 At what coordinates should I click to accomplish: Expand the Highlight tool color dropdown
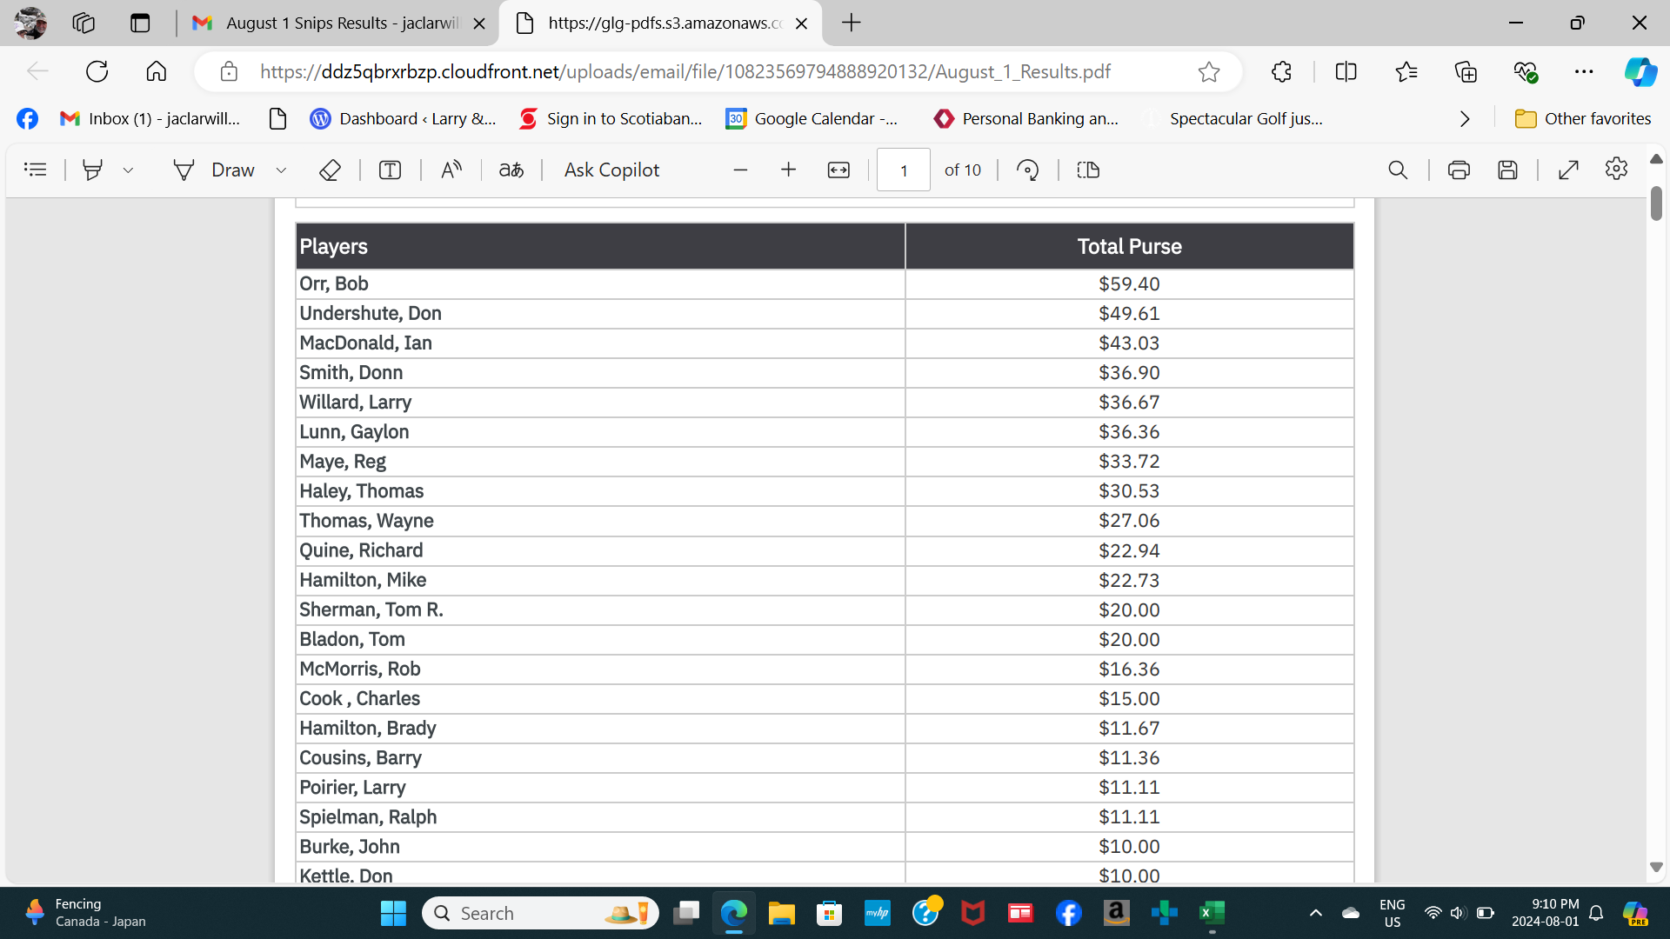pos(129,170)
